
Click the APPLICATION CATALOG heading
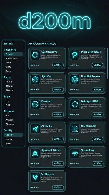coord(42,44)
